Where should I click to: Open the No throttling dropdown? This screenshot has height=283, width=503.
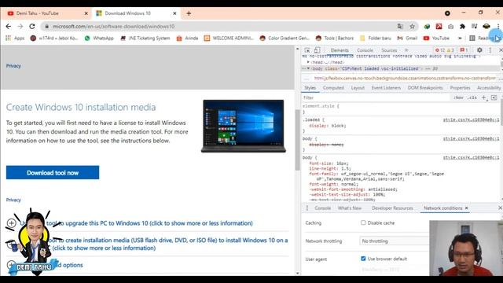point(394,241)
